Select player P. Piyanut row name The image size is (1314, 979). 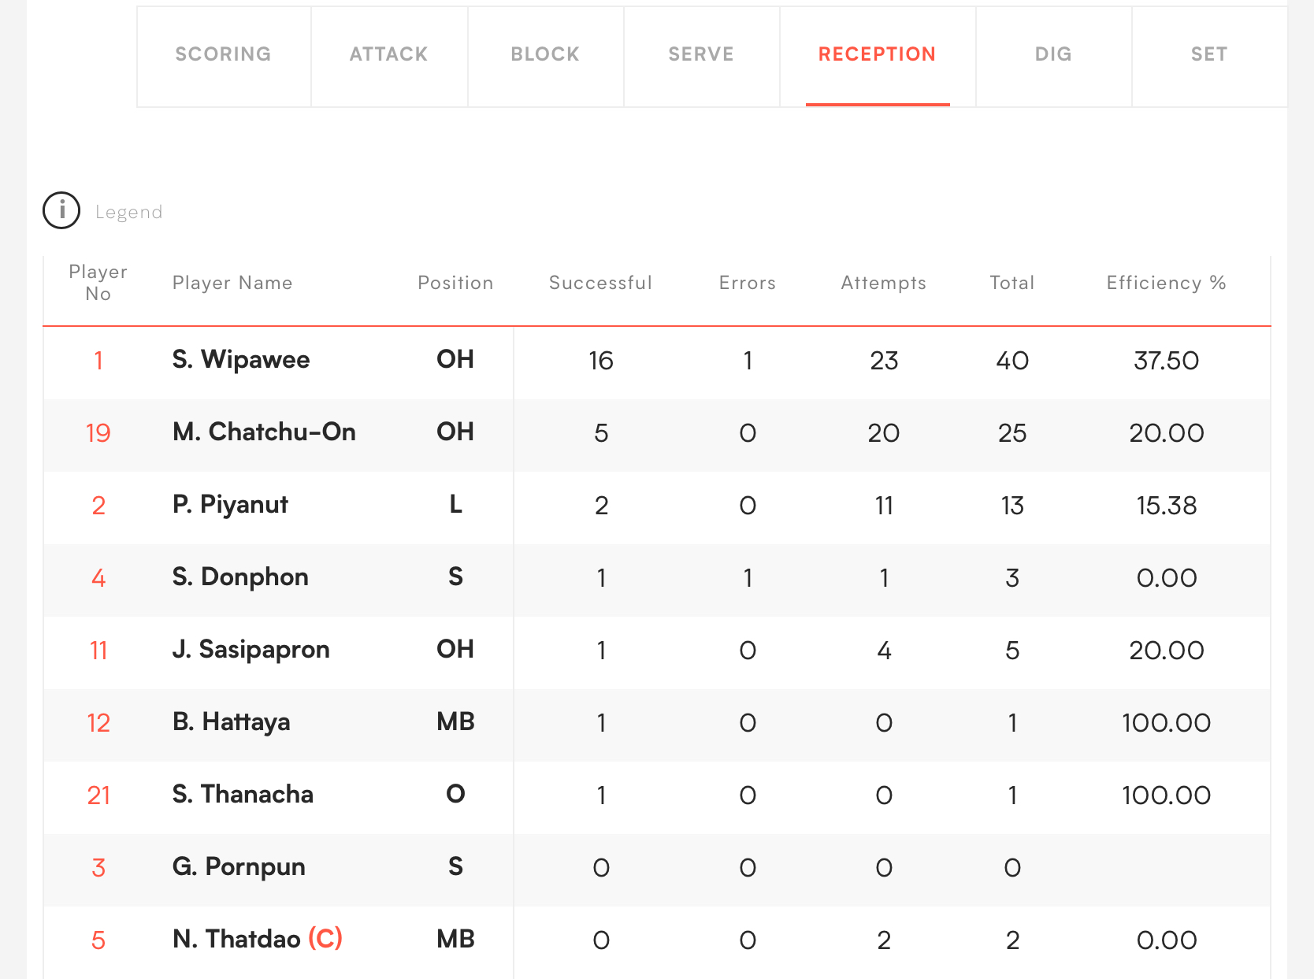coord(230,505)
